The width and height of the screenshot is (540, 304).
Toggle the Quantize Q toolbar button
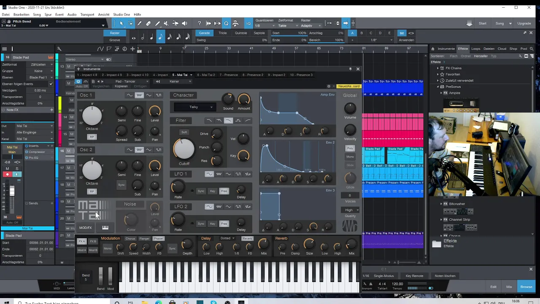click(226, 24)
